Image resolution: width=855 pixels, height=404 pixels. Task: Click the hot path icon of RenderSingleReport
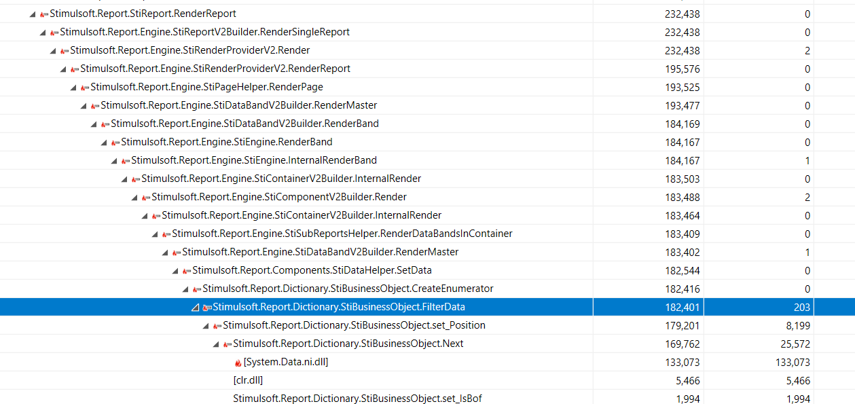point(54,33)
